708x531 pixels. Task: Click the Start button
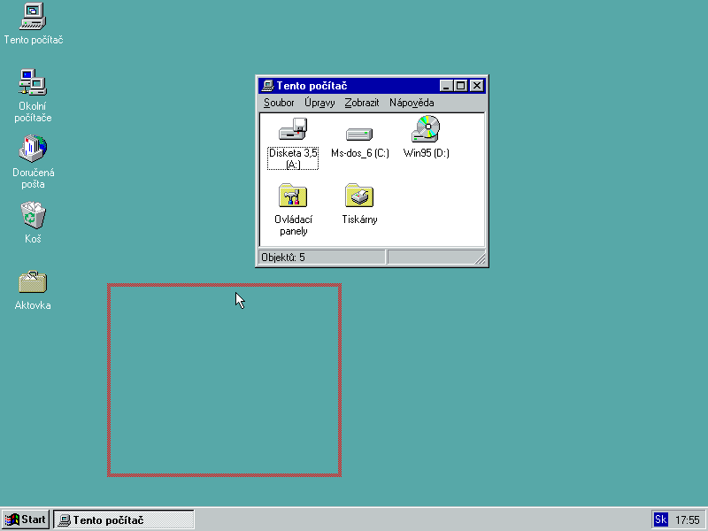click(x=26, y=519)
